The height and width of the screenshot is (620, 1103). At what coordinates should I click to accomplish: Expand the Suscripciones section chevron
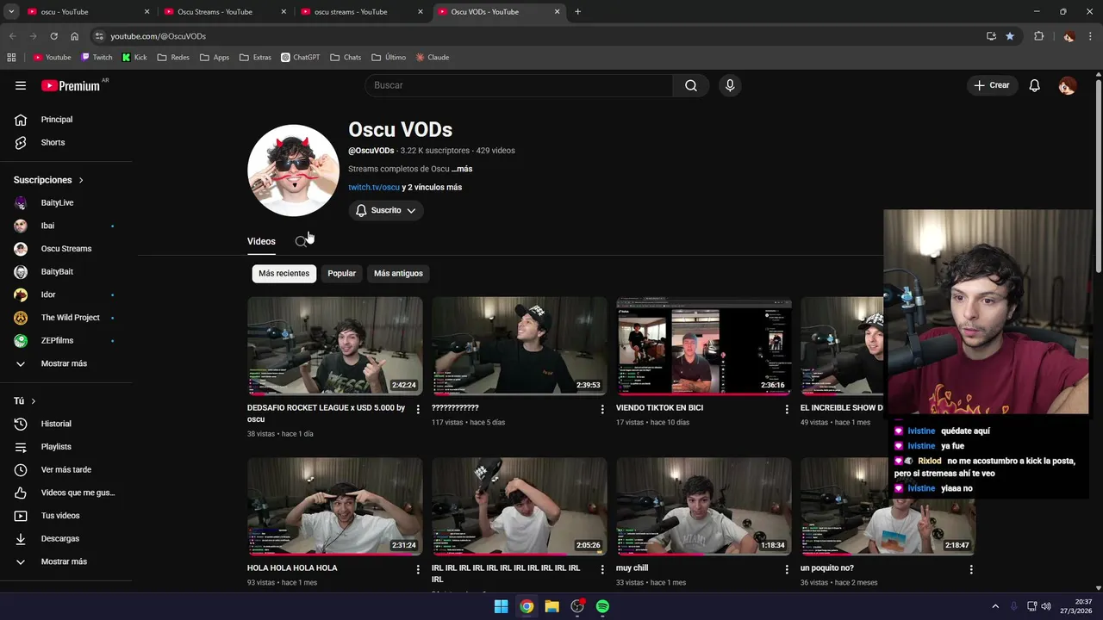[x=81, y=180]
